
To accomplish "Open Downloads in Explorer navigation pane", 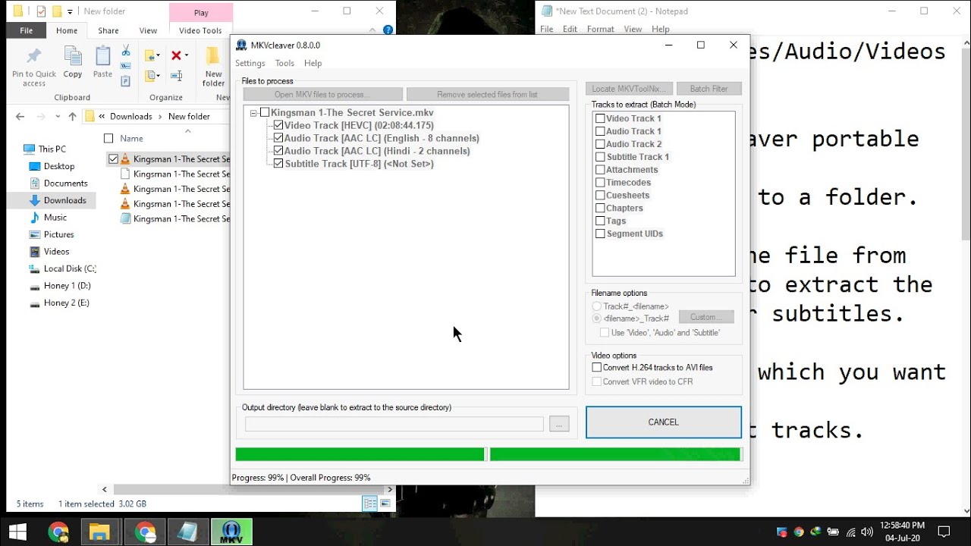I will pos(64,200).
